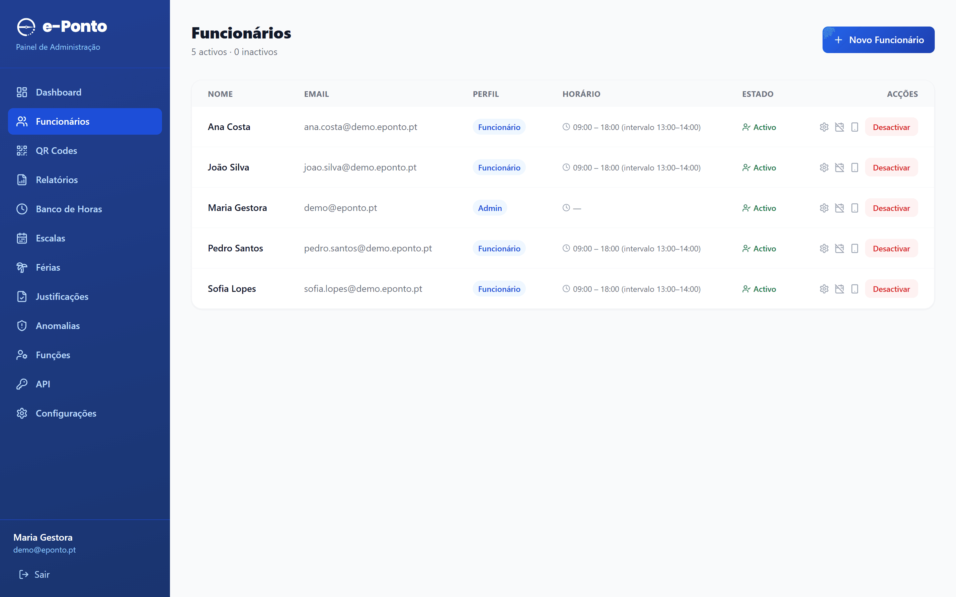Image resolution: width=956 pixels, height=597 pixels.
Task: Open Relatórios in the sidebar
Action: tap(85, 180)
